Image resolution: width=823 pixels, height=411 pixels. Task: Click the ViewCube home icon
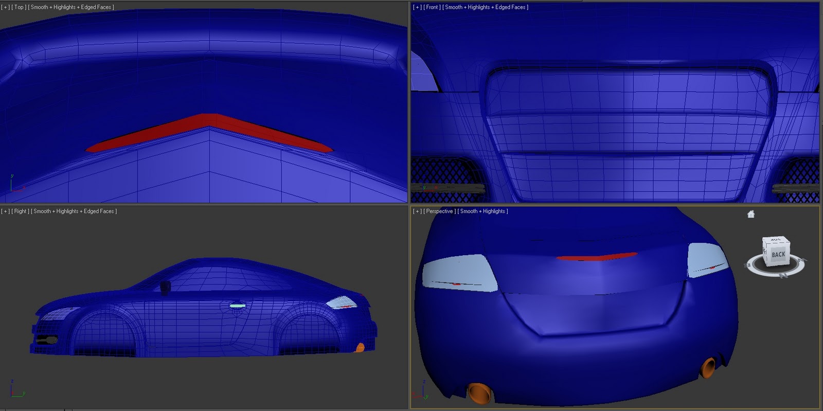(x=751, y=215)
